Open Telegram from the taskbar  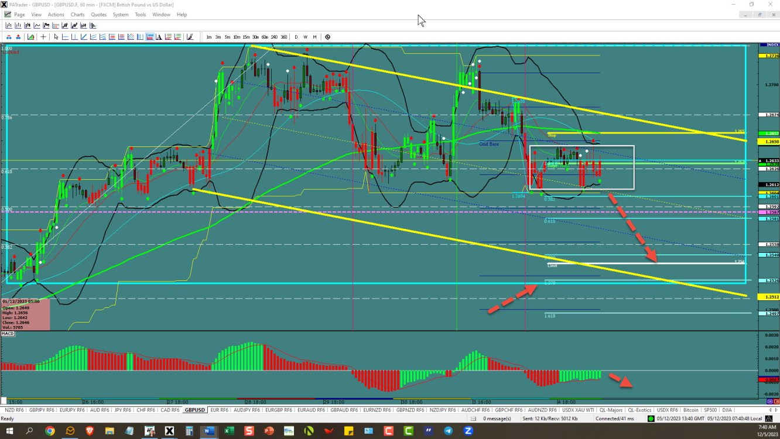(448, 431)
